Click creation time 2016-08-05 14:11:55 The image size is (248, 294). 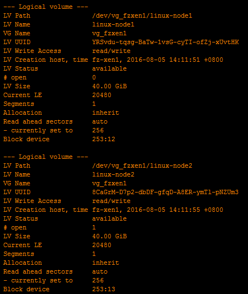pos(163,210)
